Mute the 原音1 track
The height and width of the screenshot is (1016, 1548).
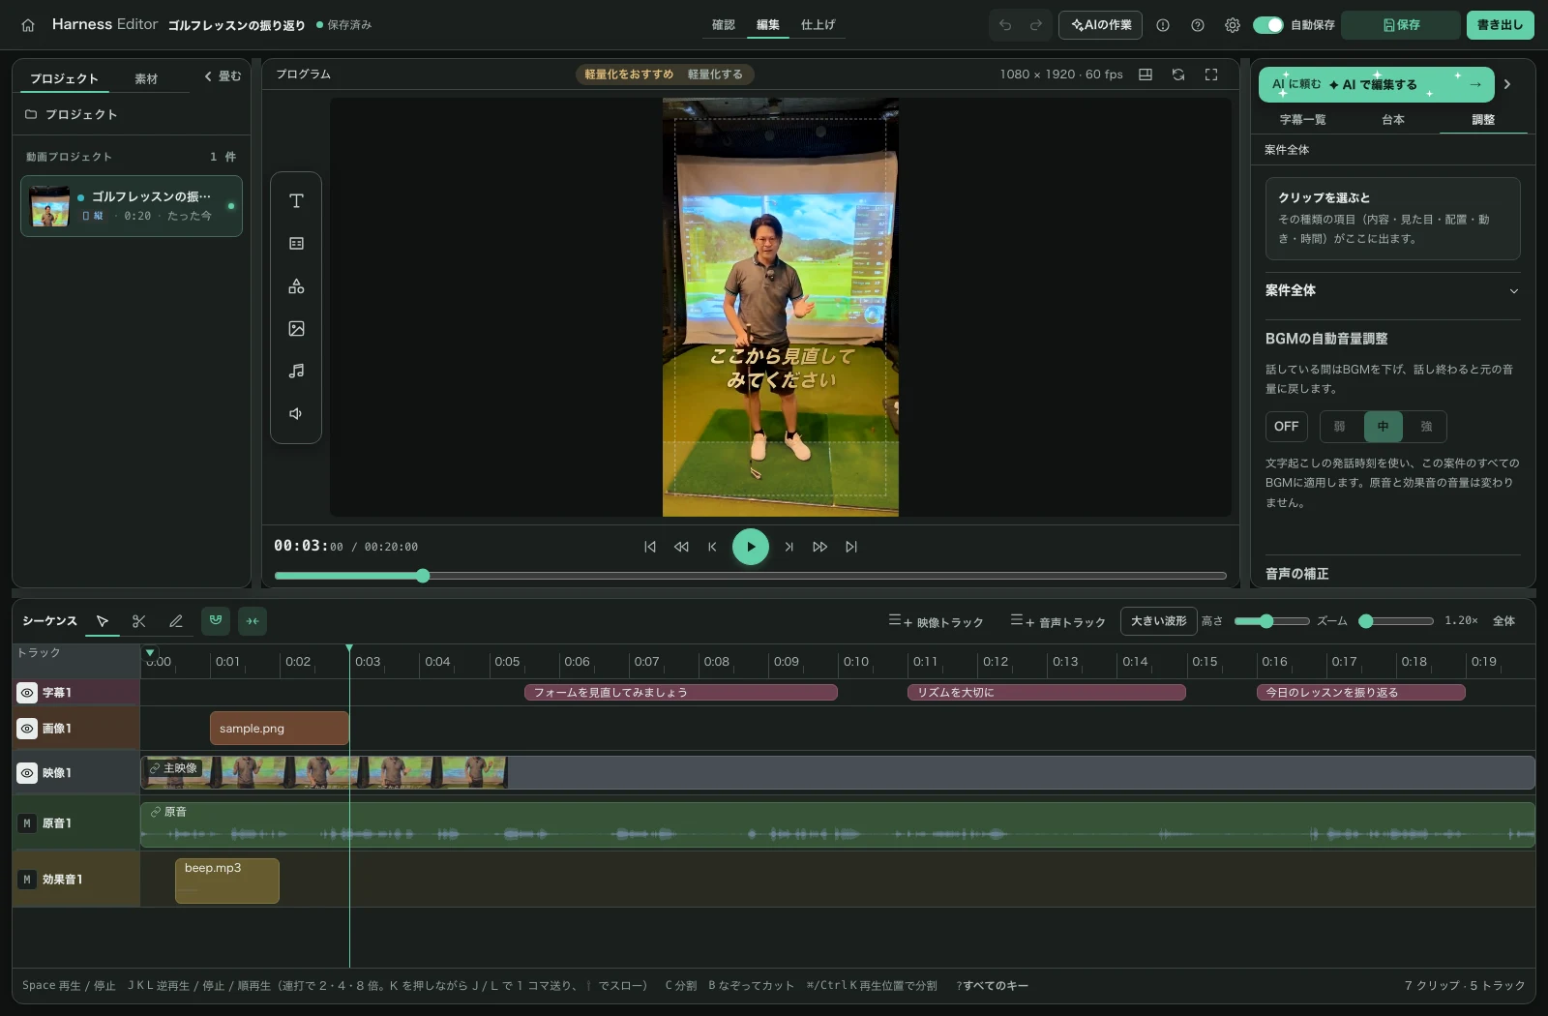[27, 823]
